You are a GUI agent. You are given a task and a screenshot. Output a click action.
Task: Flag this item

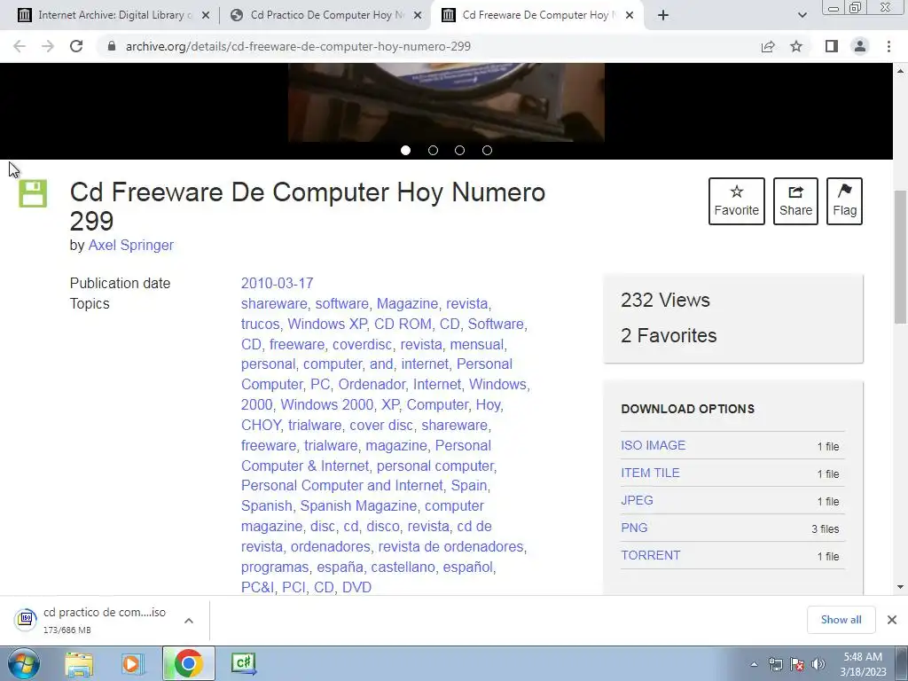point(844,201)
